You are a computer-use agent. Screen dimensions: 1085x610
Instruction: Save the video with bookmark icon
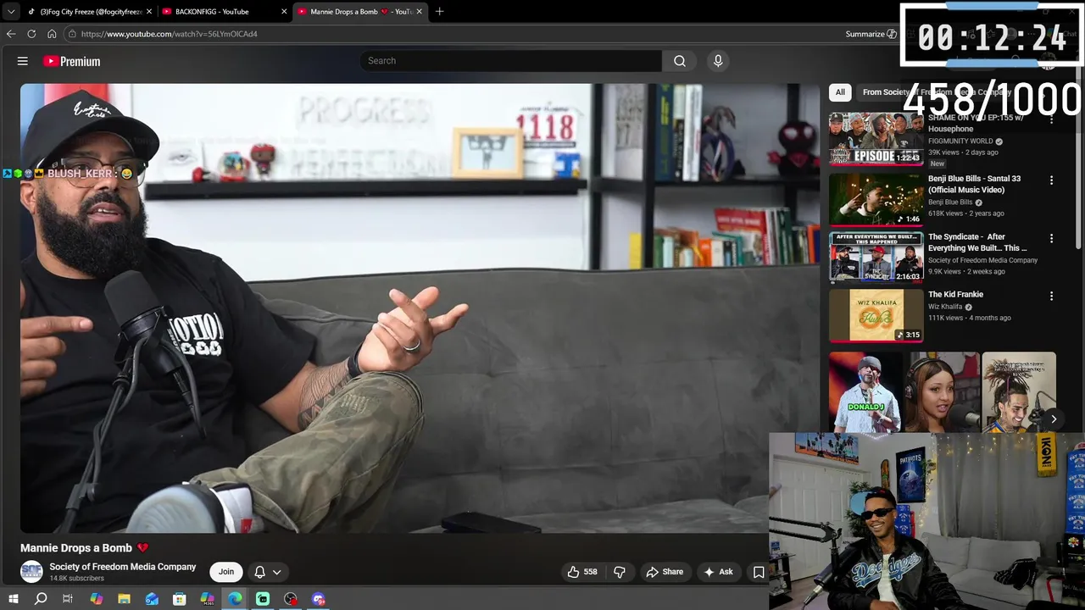click(x=759, y=572)
